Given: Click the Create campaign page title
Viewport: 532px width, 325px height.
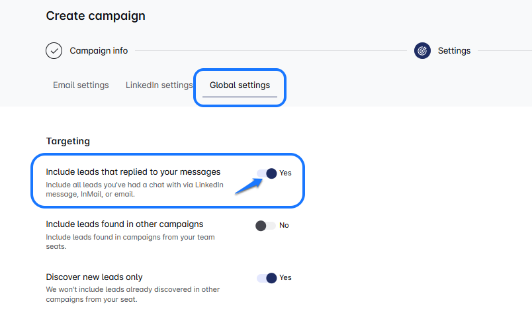Looking at the screenshot, I should coord(95,16).
